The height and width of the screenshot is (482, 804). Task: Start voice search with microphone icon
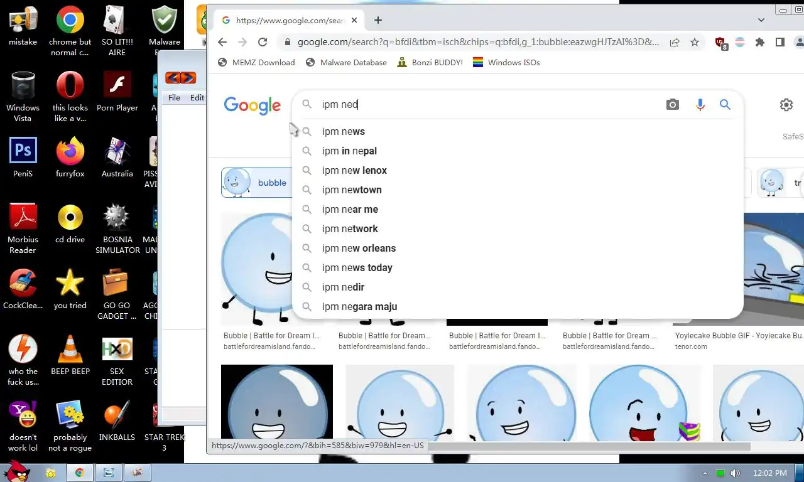tap(700, 105)
